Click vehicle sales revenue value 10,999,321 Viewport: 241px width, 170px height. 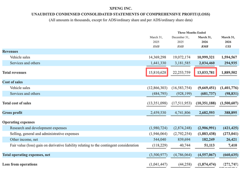206,57
